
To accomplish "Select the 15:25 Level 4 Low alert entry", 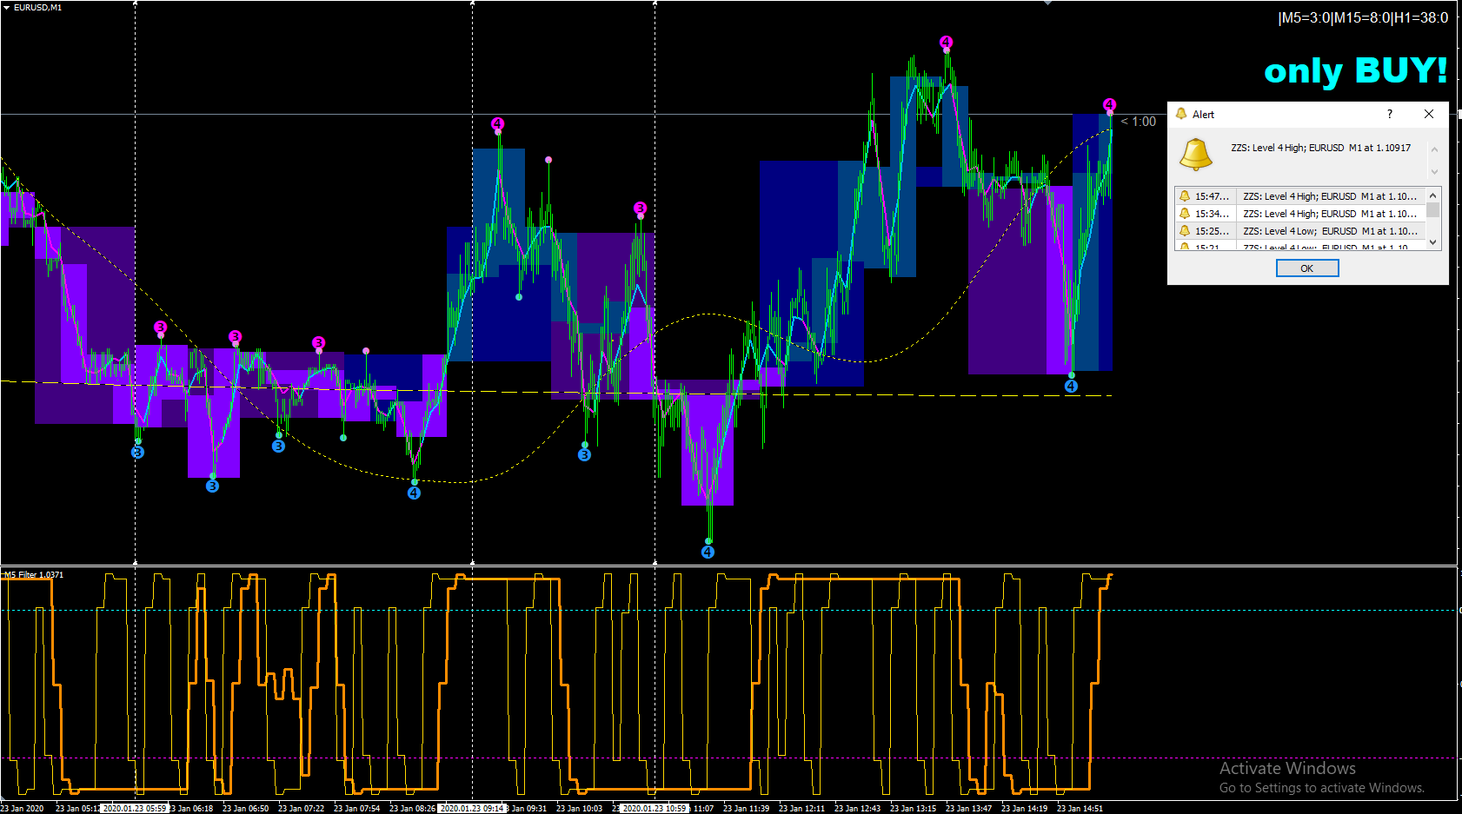I will 1299,231.
